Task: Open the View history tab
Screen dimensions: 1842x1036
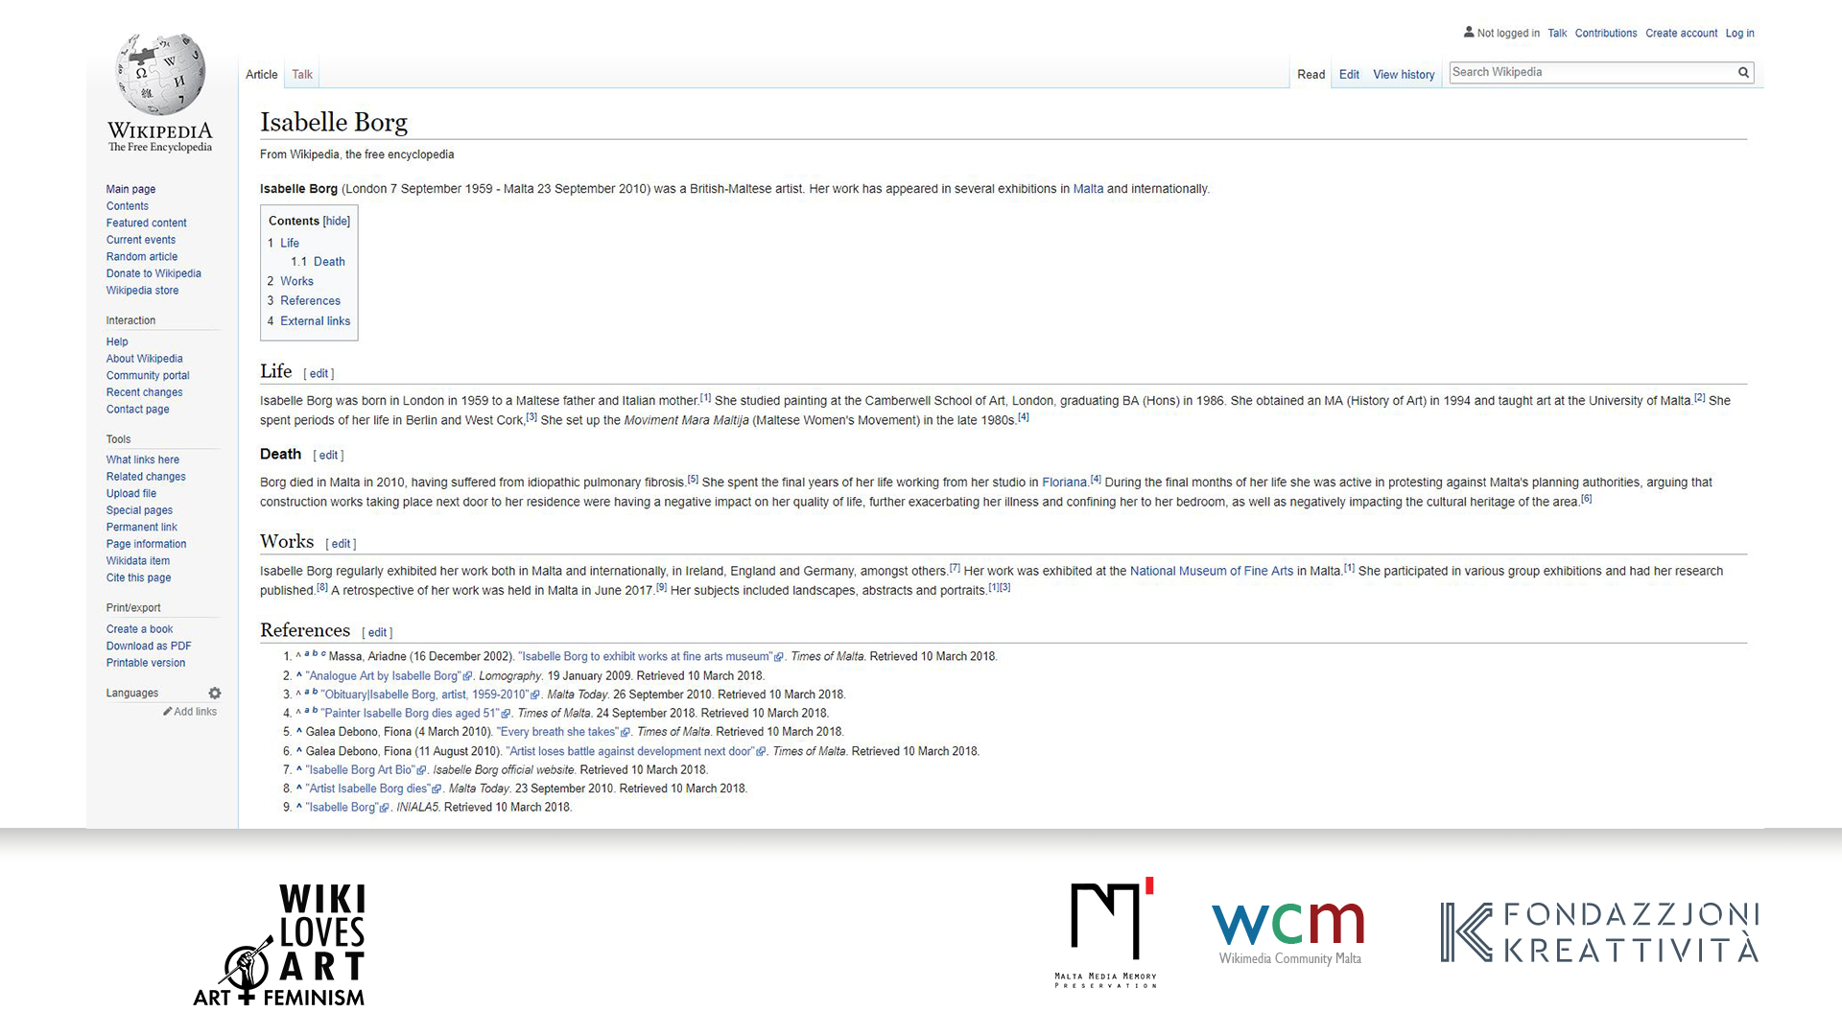Action: coord(1403,75)
